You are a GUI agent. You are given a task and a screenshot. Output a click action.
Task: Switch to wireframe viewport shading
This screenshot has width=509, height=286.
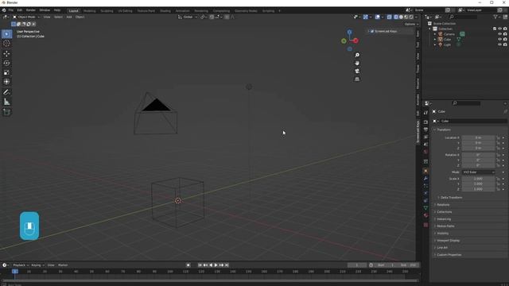(x=396, y=17)
